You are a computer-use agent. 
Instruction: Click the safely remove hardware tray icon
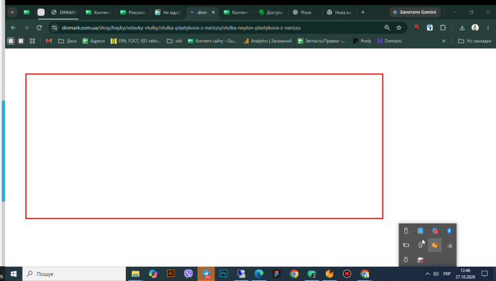[x=406, y=231]
